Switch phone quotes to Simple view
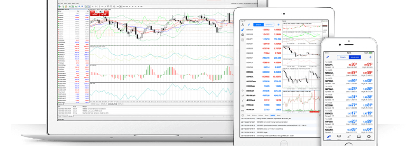 coord(343,57)
